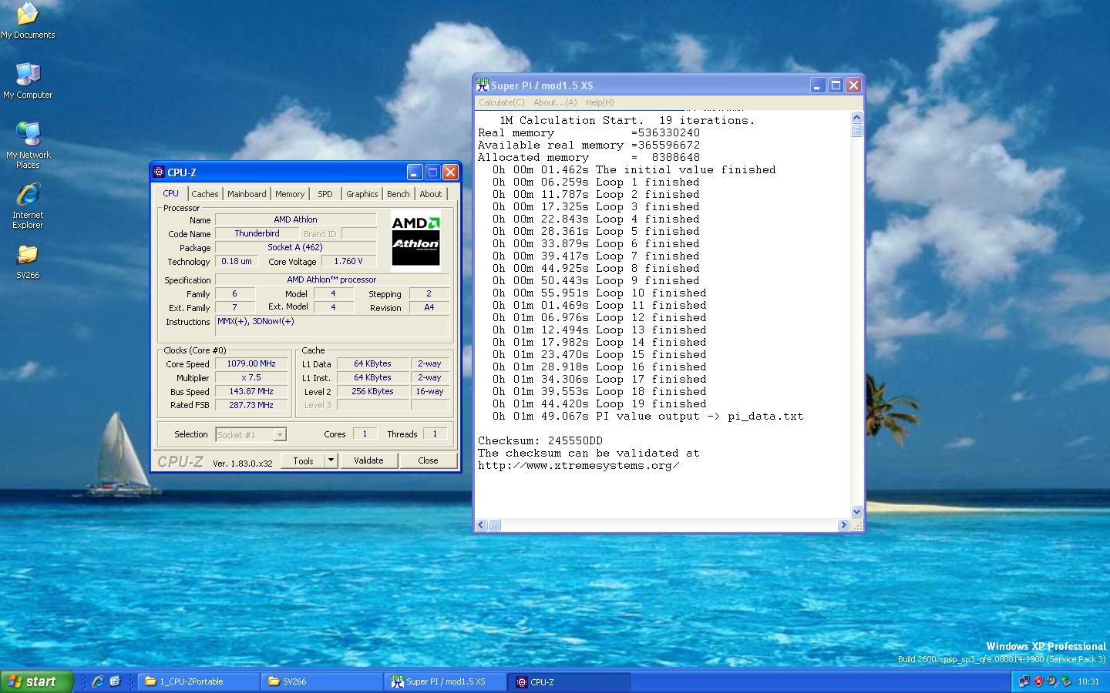The height and width of the screenshot is (693, 1110).
Task: Click the CPU-Z title bar app icon
Action: pos(159,172)
